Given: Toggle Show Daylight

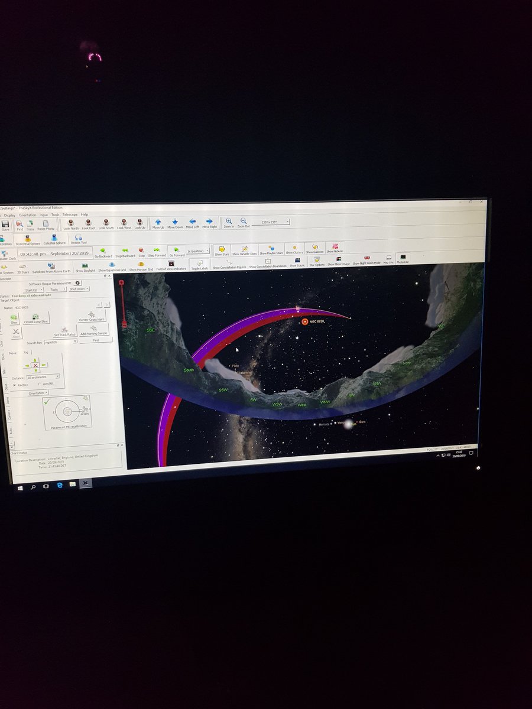Looking at the screenshot, I should click(x=85, y=268).
